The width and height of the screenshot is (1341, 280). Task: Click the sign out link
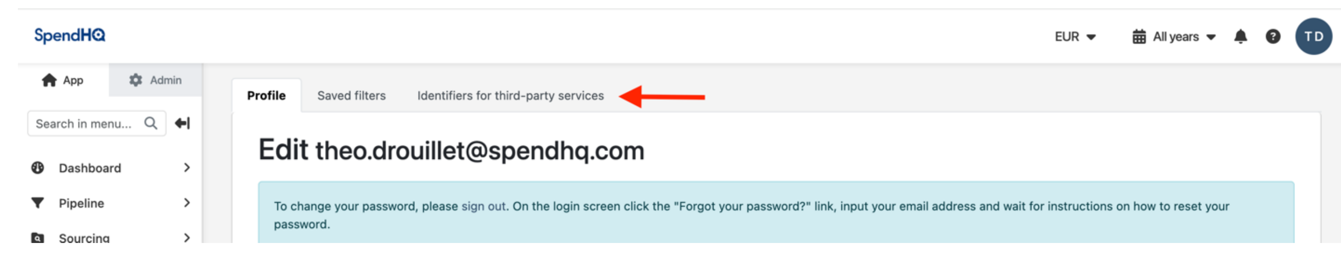point(483,206)
